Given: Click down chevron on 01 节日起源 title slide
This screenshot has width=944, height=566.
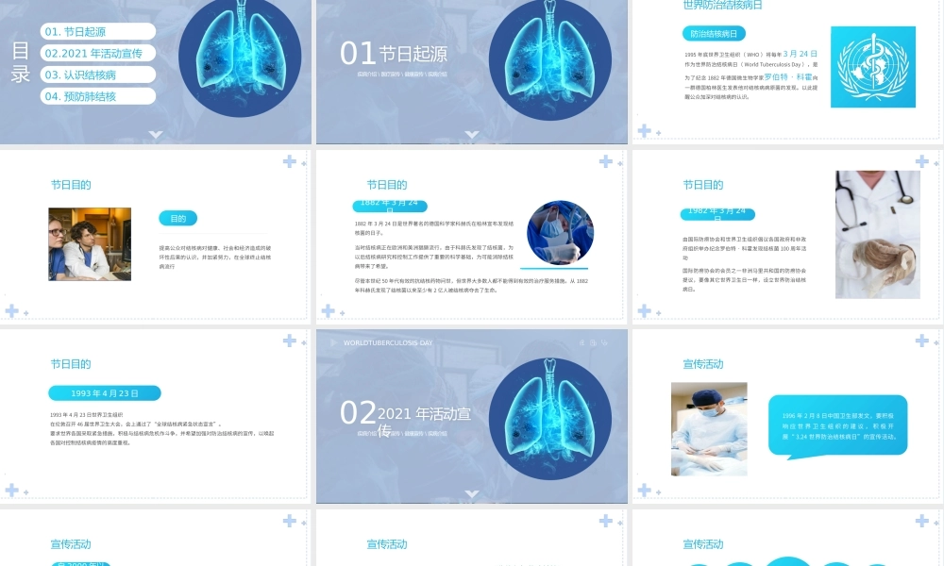Looking at the screenshot, I should 472,134.
